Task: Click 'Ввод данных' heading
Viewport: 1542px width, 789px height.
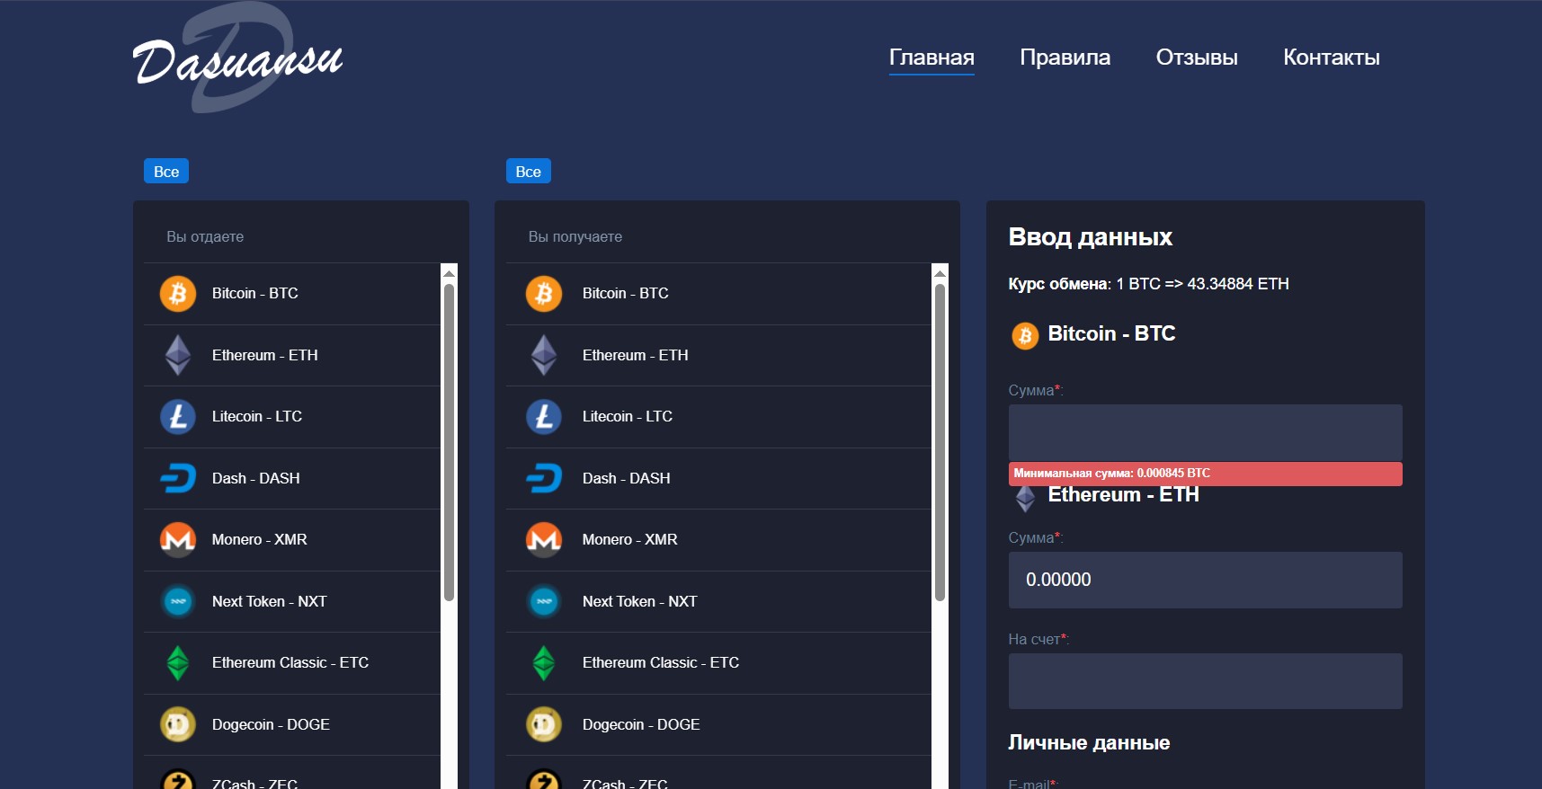Action: [1091, 236]
